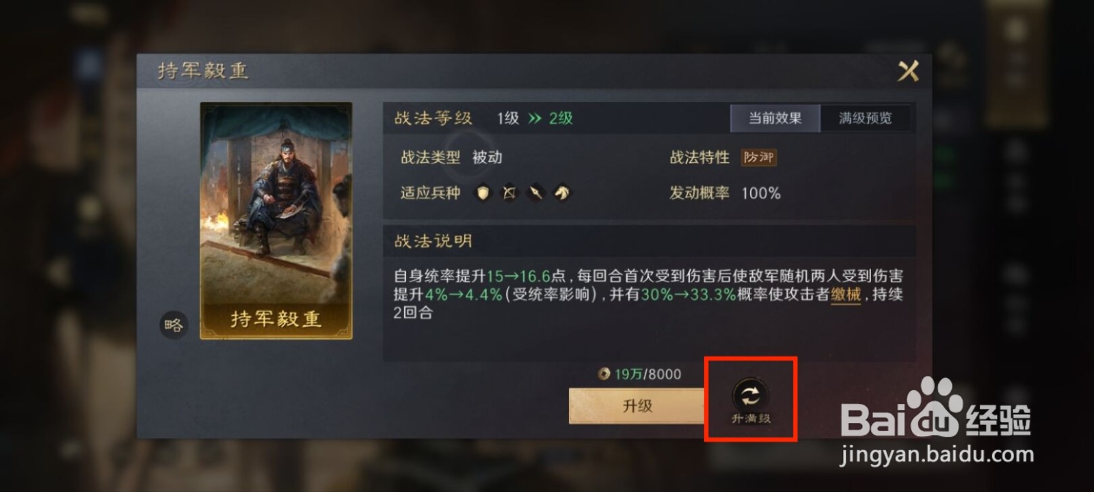
Task: Click the 战法说明 section header
Action: [433, 241]
